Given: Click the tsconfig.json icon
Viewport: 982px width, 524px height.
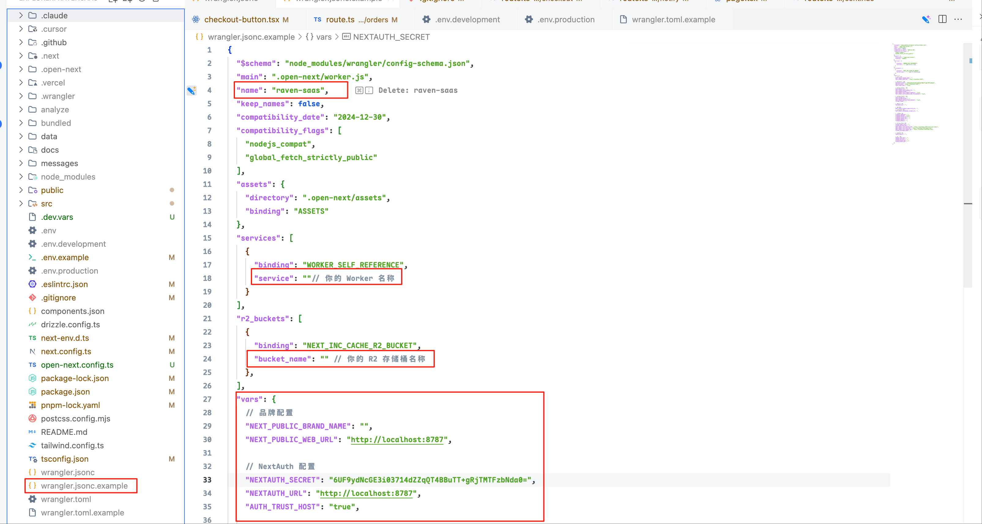Looking at the screenshot, I should (x=32, y=459).
